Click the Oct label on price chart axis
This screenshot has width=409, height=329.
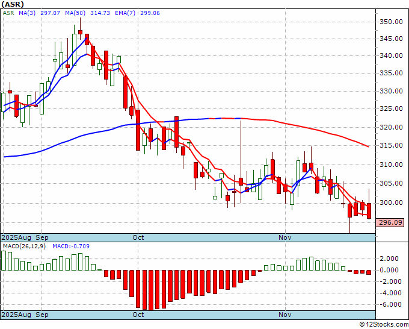(x=138, y=237)
